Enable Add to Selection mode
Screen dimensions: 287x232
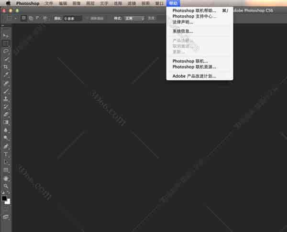click(x=31, y=18)
